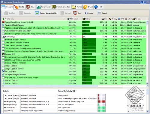
Task: Open the DLLs tab
Action: point(30,7)
